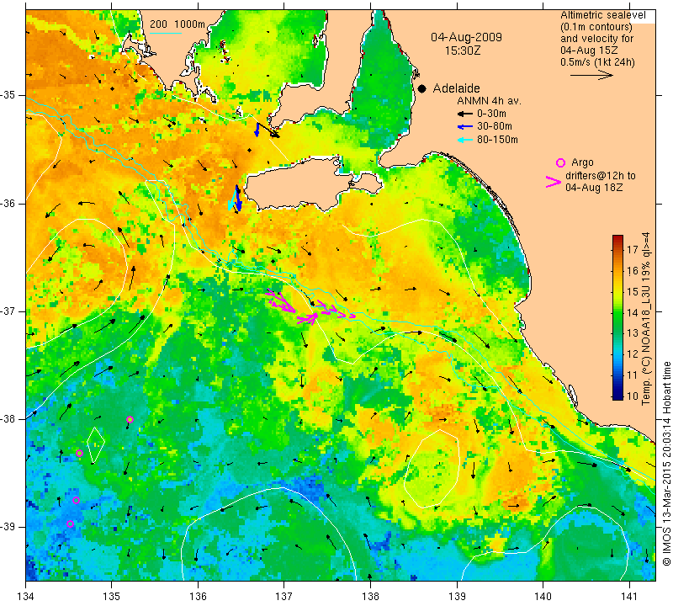Click the colorbar tick value 16
673x606 pixels.
click(x=633, y=270)
